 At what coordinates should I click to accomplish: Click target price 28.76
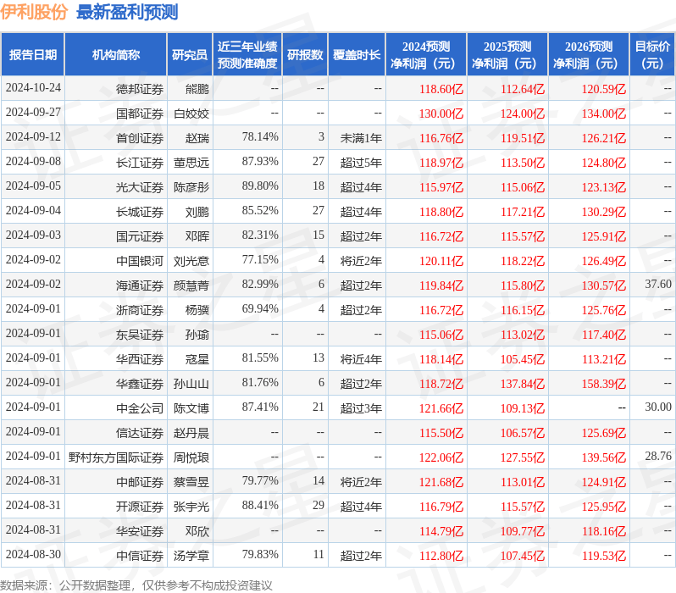[x=658, y=456]
